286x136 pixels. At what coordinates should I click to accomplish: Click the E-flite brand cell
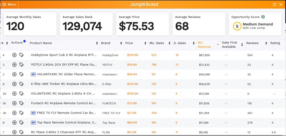107,84
